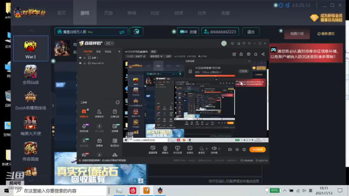Toggle preview eye icon in bottom bar
Screen dimensions: 349x196
pyautogui.click(x=237, y=149)
